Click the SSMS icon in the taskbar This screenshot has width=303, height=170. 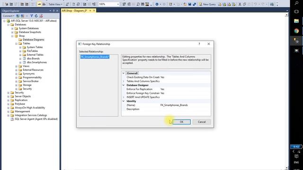click(296, 41)
